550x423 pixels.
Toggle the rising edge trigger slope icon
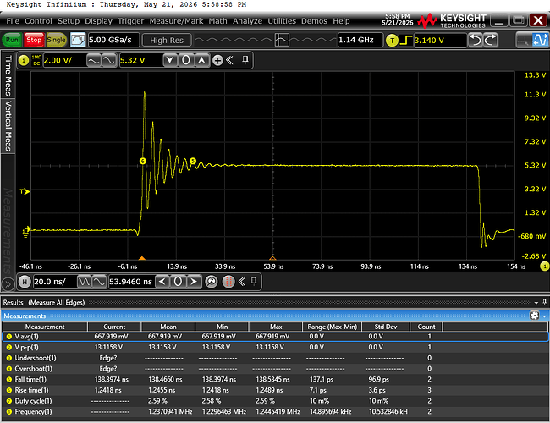406,41
